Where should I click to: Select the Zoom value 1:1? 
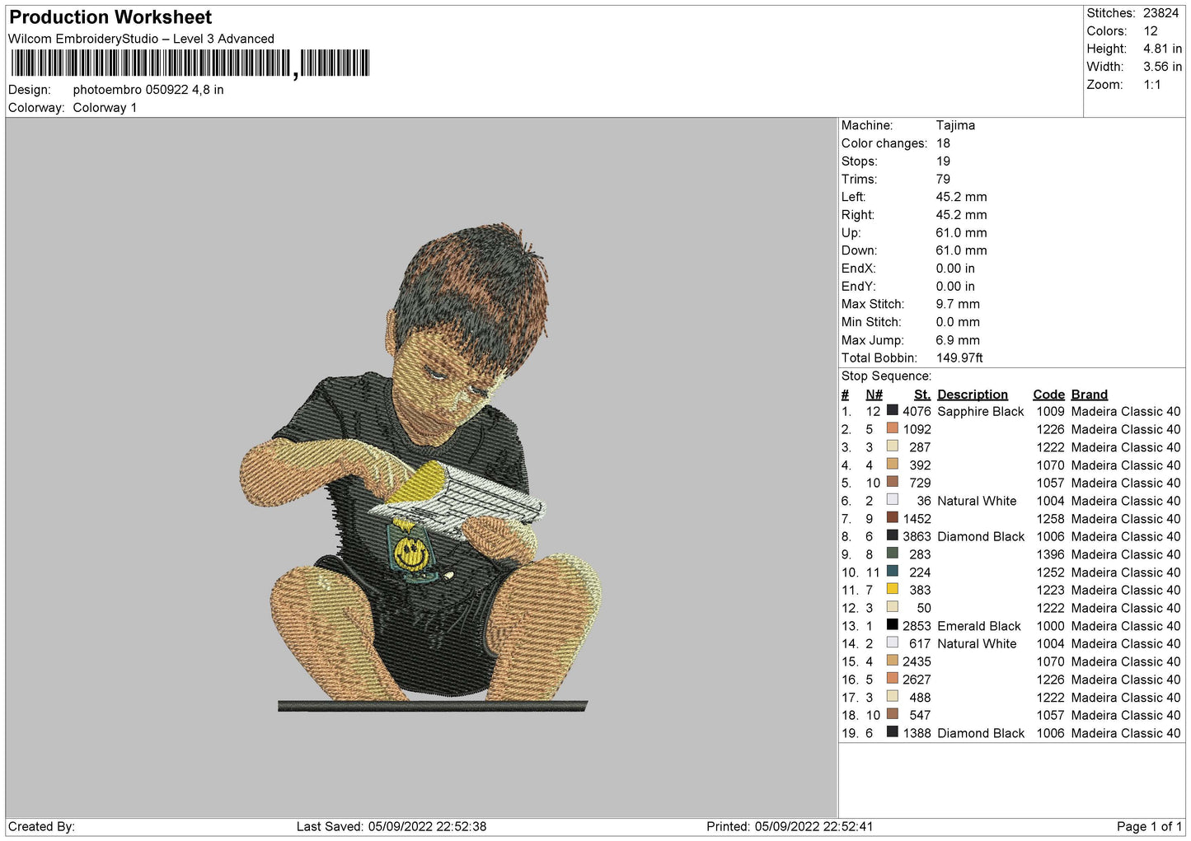[1152, 85]
